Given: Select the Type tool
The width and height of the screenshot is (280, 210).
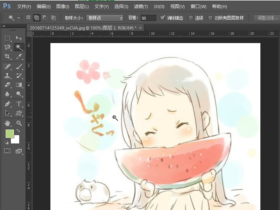Looking at the screenshot, I should [x=19, y=104].
